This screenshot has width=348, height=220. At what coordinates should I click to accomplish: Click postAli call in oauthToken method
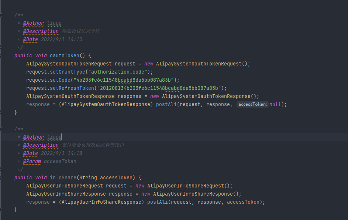(x=166, y=104)
